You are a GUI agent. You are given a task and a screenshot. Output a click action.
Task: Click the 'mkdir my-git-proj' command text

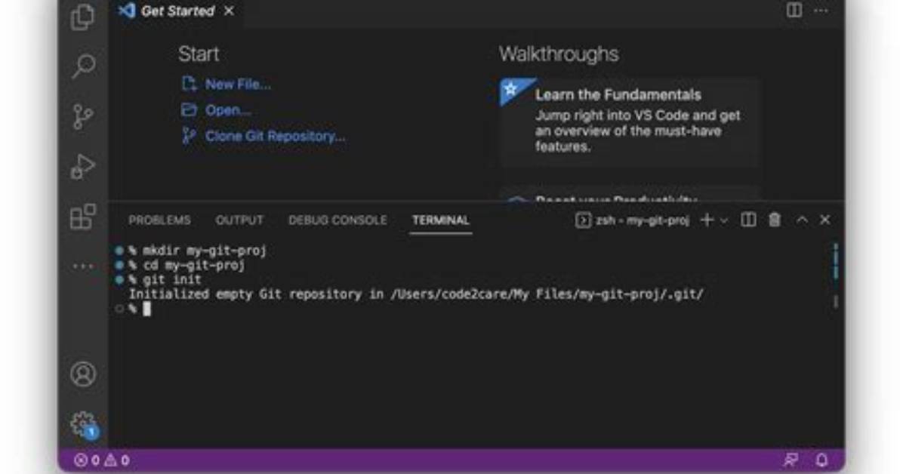(205, 251)
